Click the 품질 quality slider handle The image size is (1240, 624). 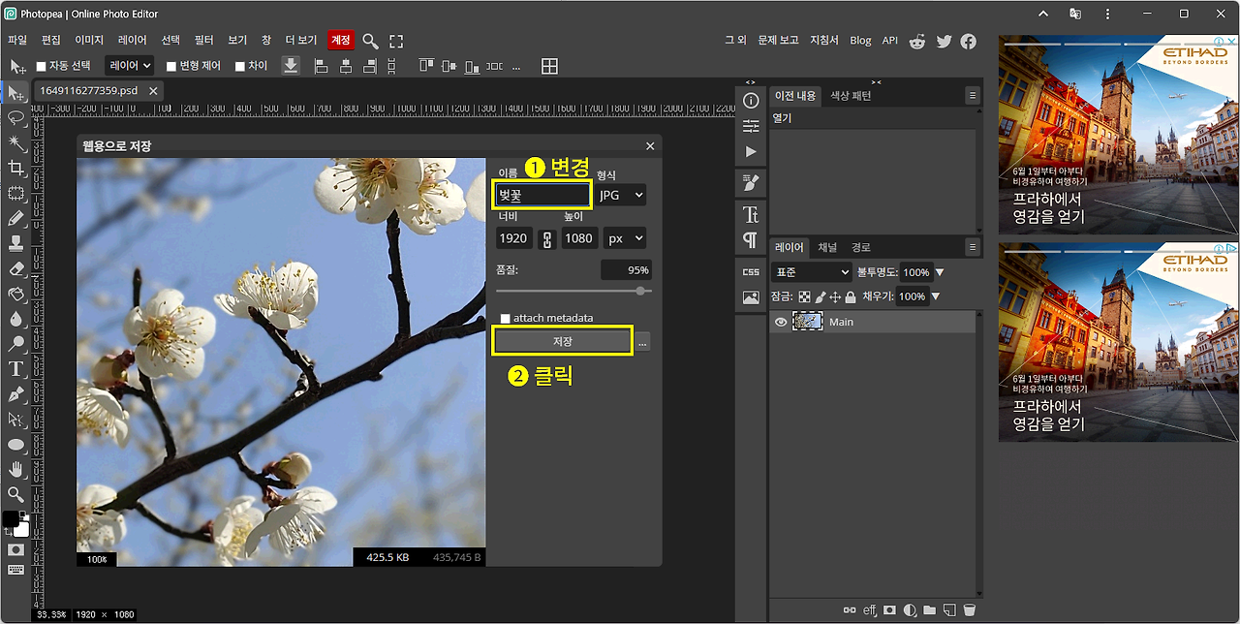640,291
